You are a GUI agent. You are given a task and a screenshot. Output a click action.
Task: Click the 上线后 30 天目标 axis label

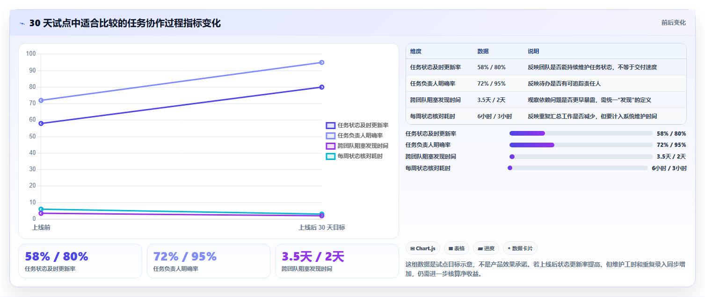pos(322,227)
